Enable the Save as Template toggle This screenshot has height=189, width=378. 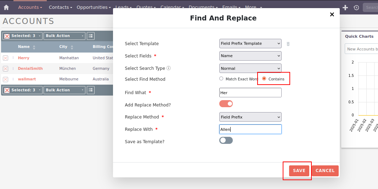[226, 140]
